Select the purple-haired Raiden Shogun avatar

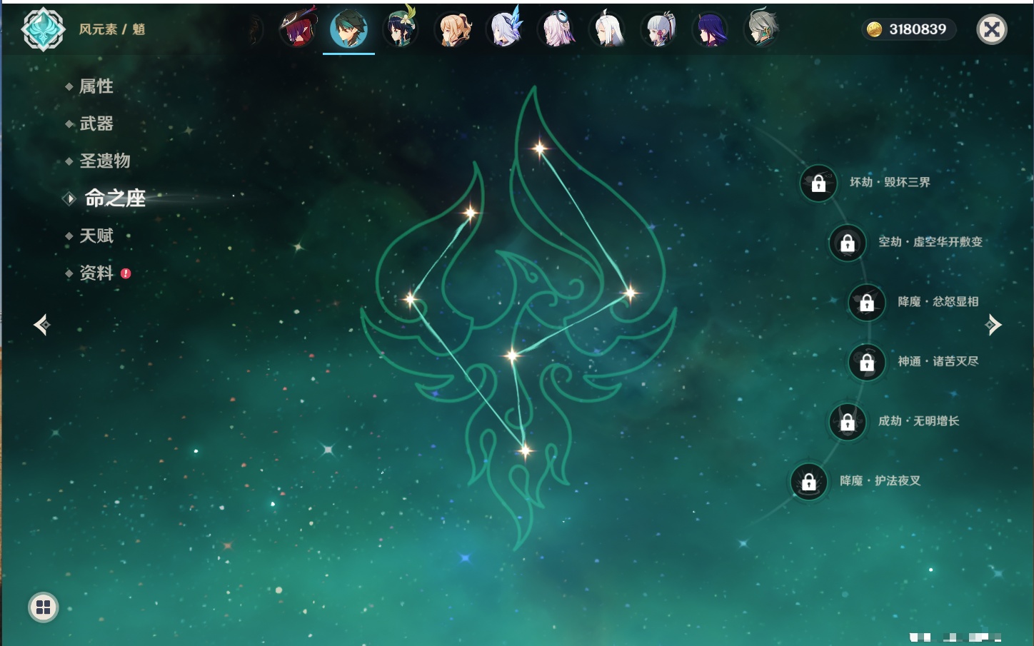click(710, 30)
